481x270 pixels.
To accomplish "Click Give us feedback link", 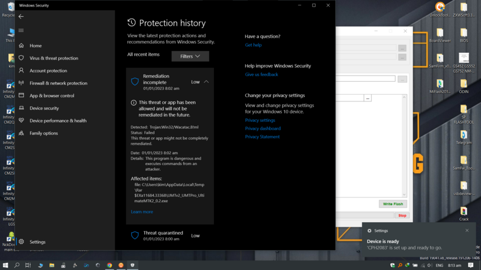I will 262,74.
